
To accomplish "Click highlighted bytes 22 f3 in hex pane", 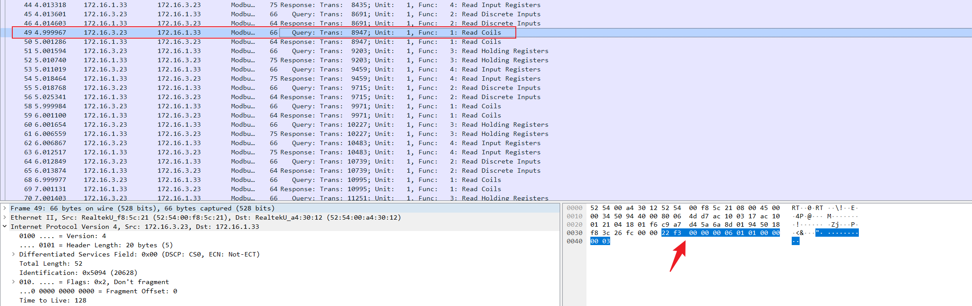I will (x=671, y=233).
